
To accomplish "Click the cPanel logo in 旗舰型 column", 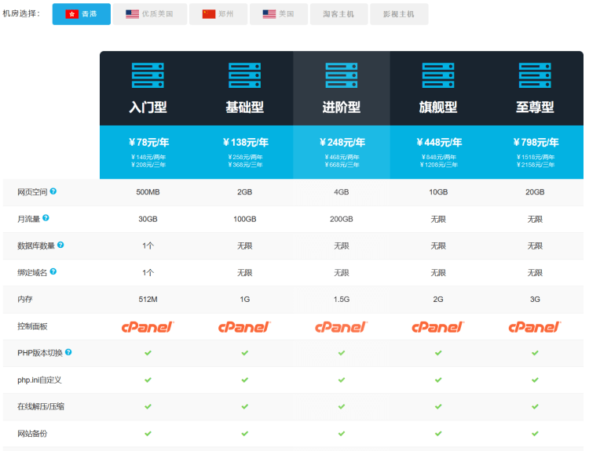I will (438, 327).
